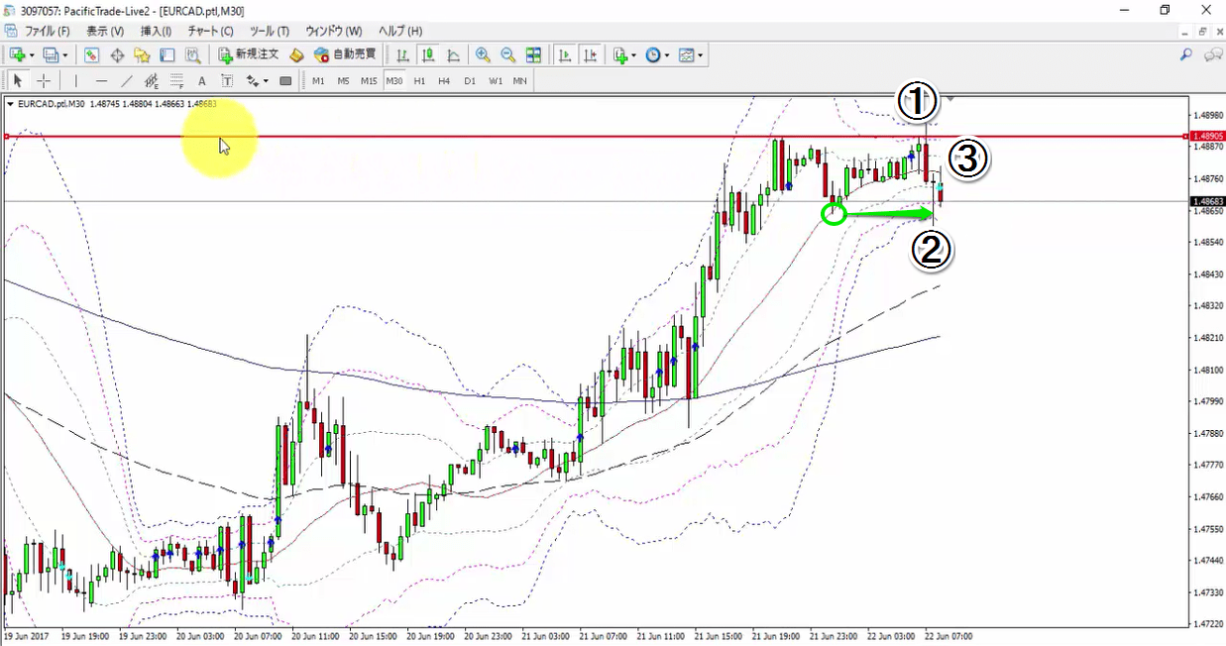Switch to the W1 timeframe
Image resolution: width=1226 pixels, height=646 pixels.
coord(496,81)
